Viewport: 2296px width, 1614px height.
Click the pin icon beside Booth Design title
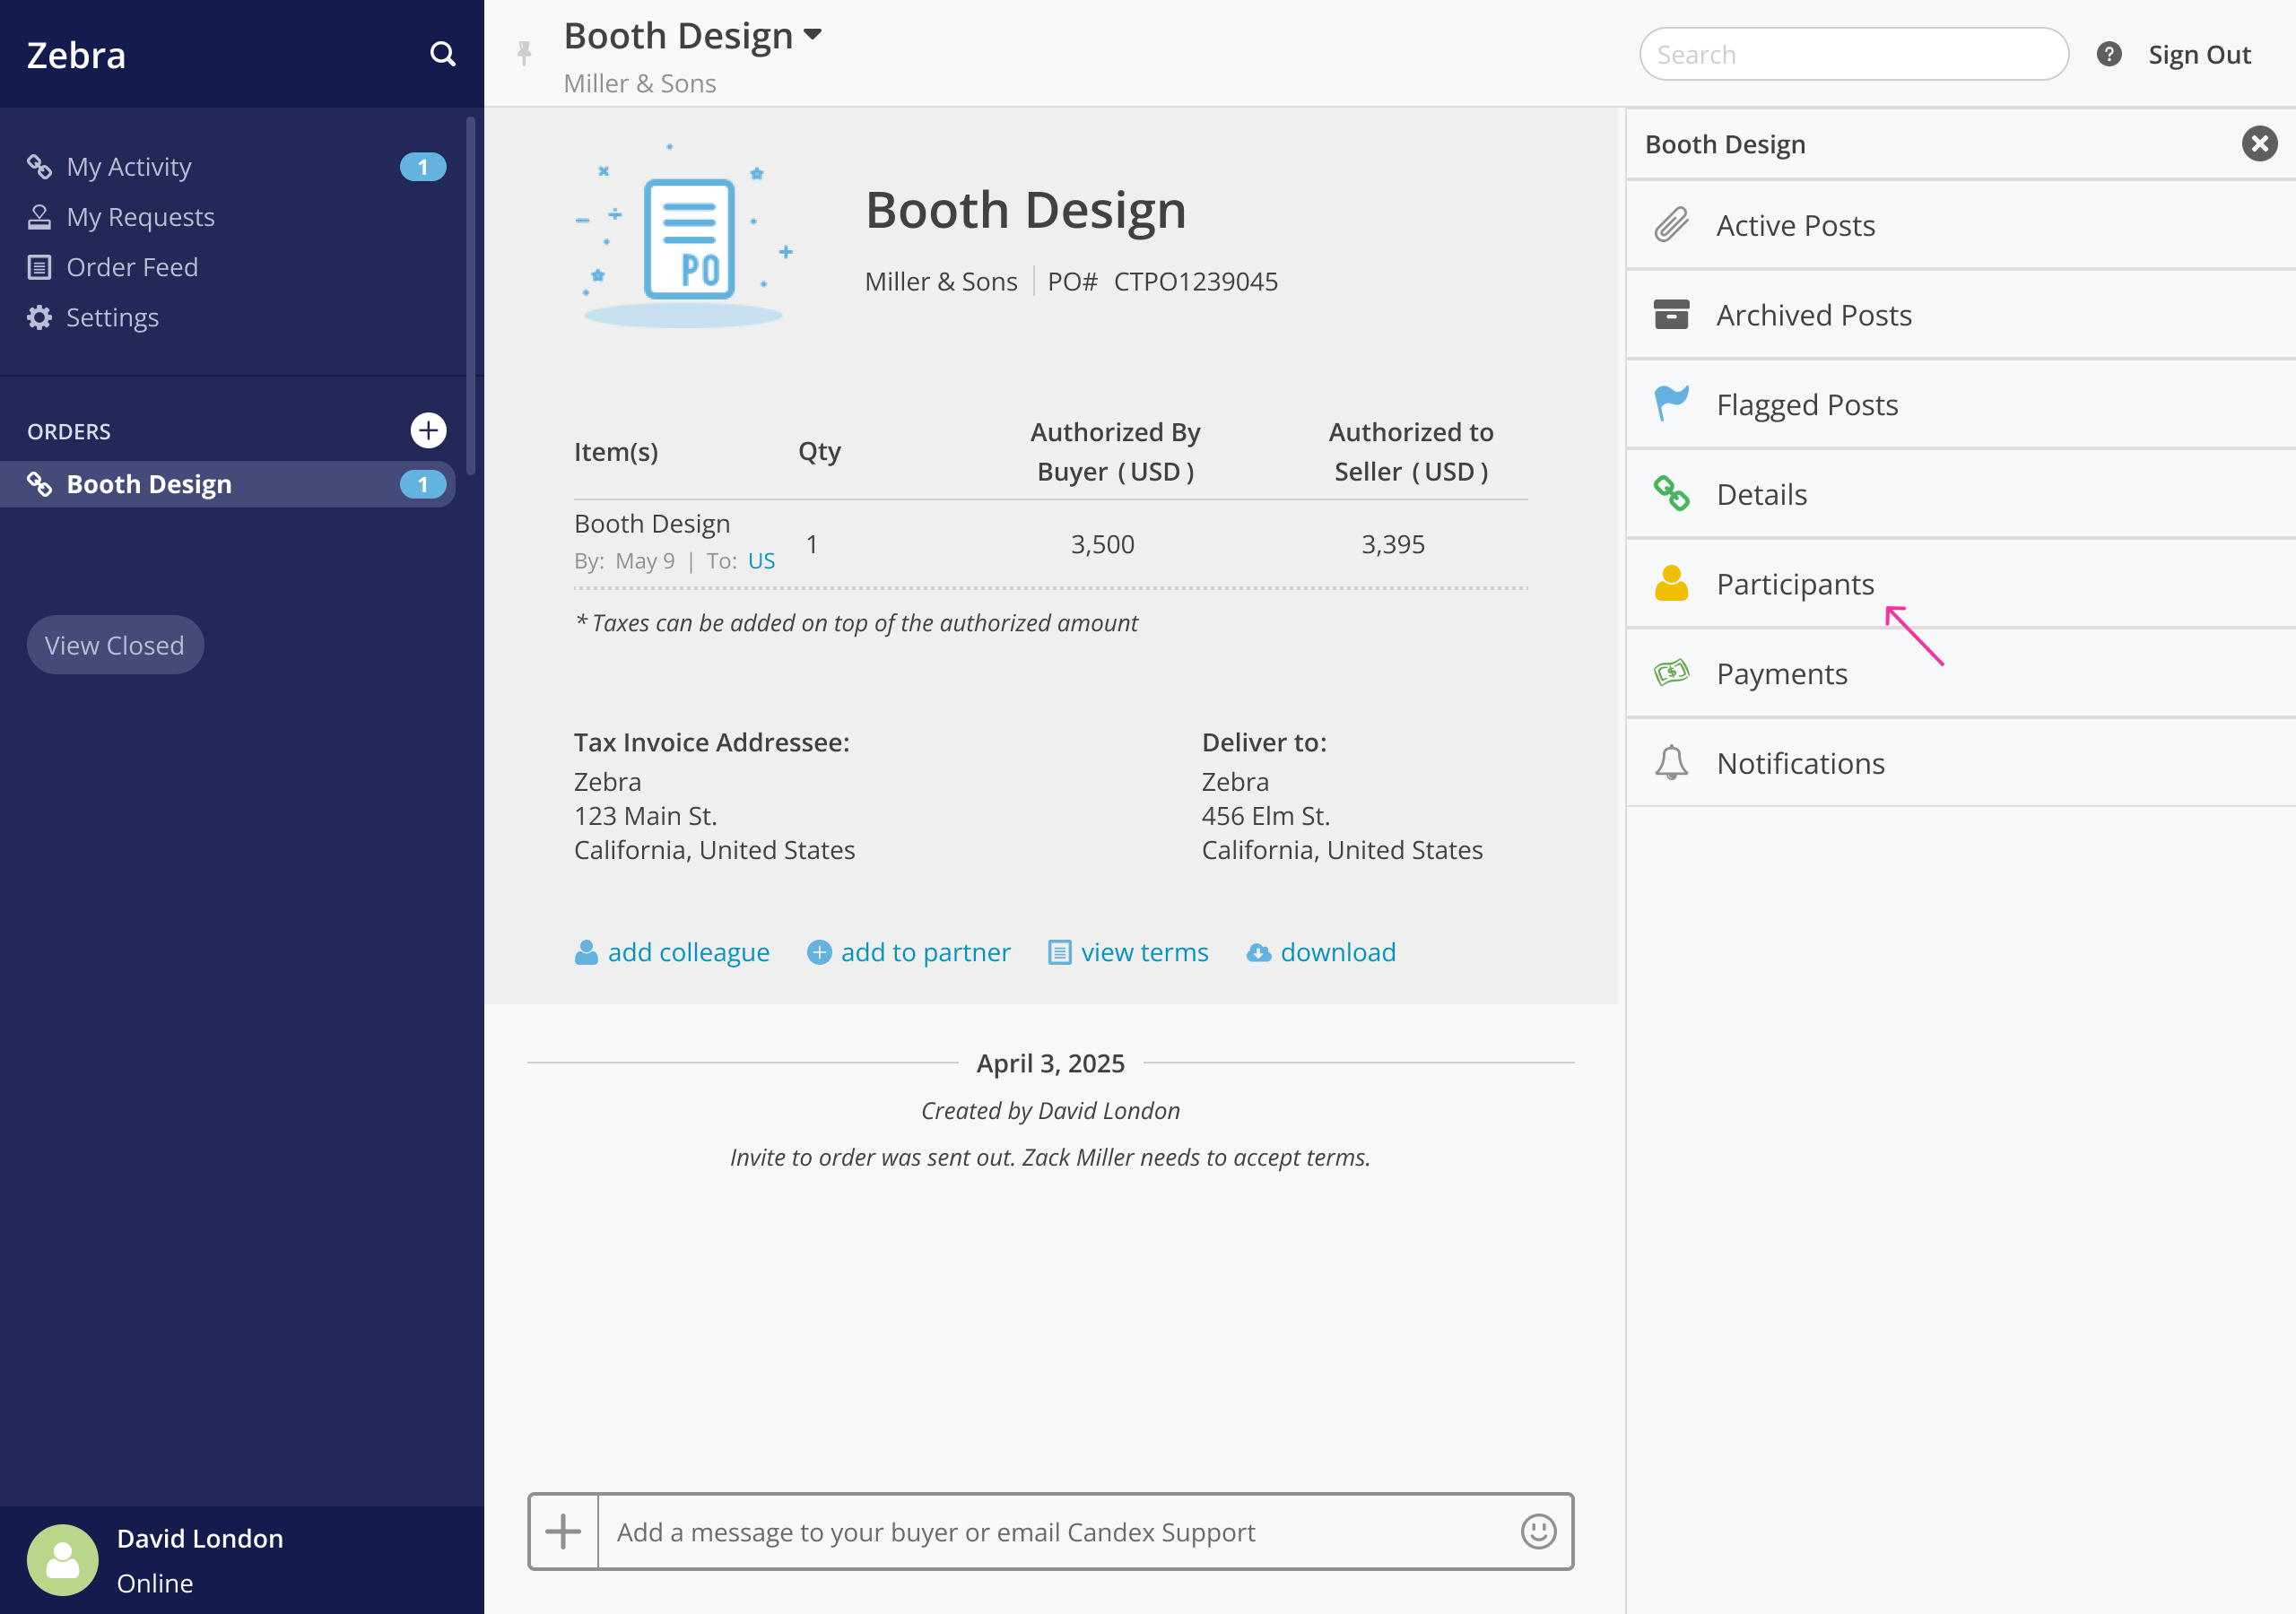tap(524, 52)
